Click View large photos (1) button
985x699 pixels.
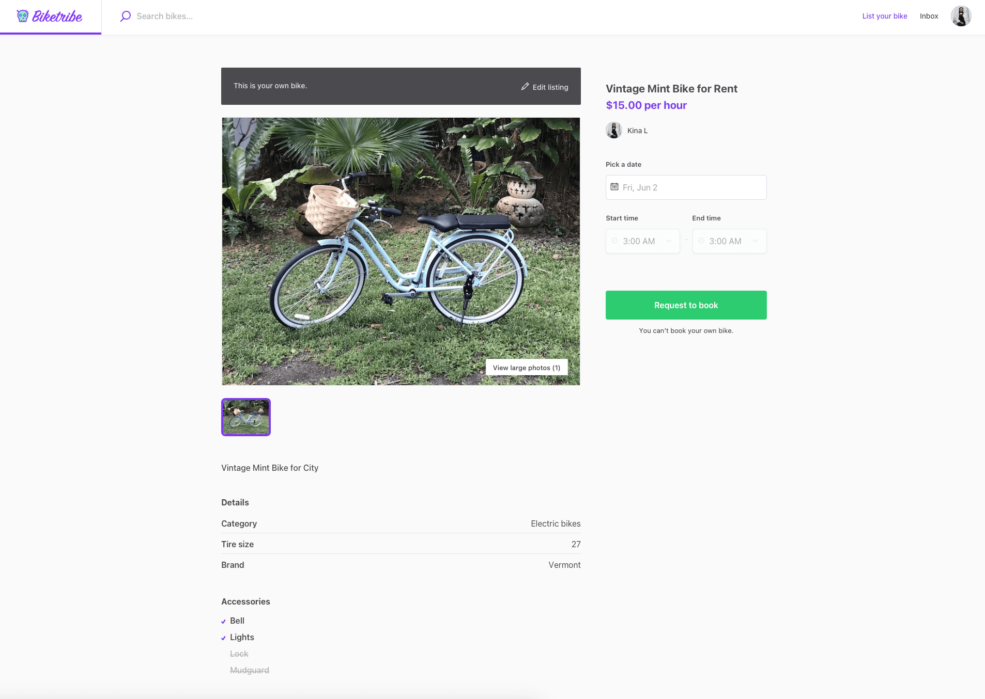pyautogui.click(x=526, y=368)
